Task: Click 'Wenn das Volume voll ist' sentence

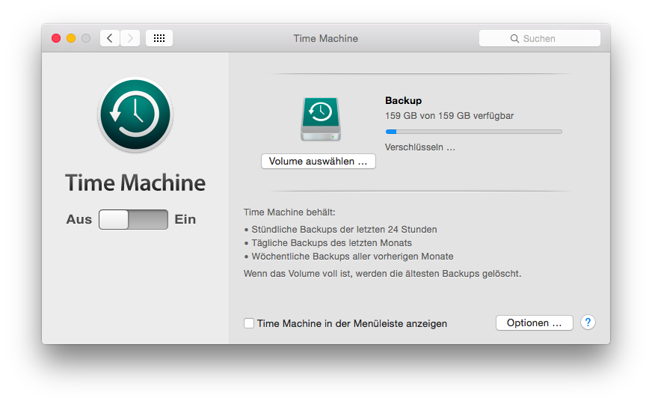Action: (x=383, y=273)
